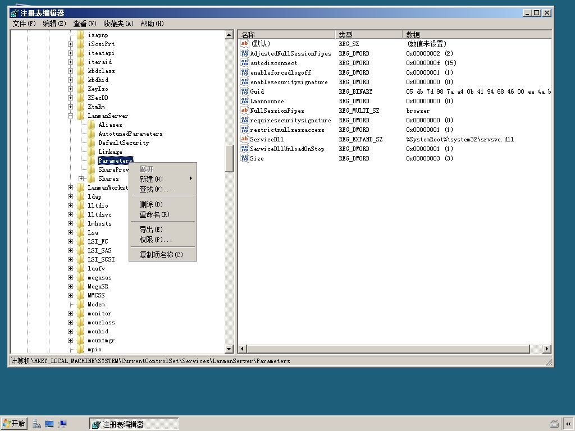
Task: Click the keyboard tray icon
Action: (x=554, y=424)
